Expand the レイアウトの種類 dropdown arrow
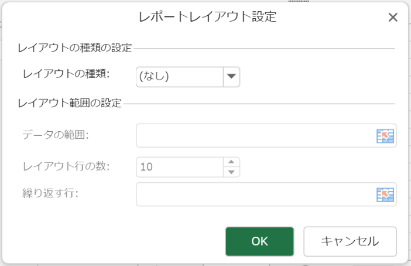411x266 pixels. (232, 76)
